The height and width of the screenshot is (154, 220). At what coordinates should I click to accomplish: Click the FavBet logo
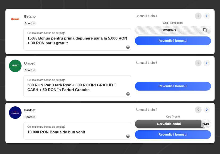coord(15,112)
